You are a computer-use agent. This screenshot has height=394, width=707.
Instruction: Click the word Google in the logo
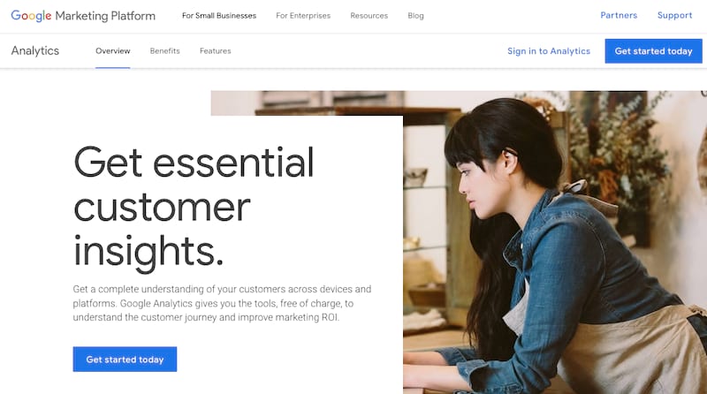click(x=31, y=16)
